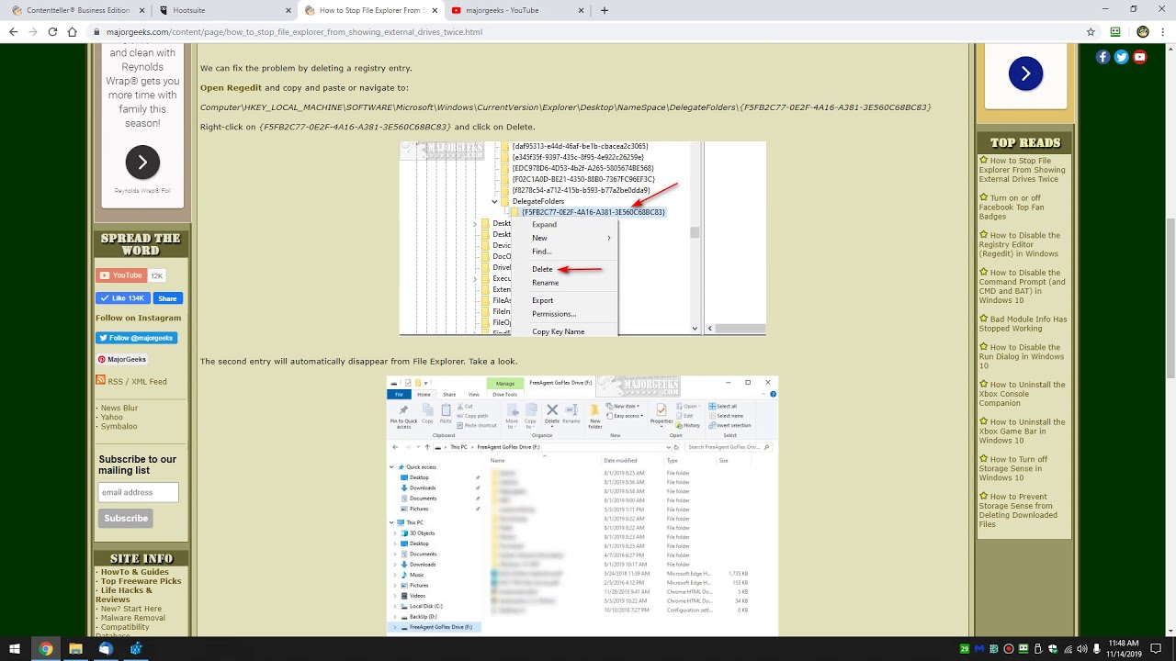
Task: Open the Malwarebytes tray icon
Action: coord(979,649)
